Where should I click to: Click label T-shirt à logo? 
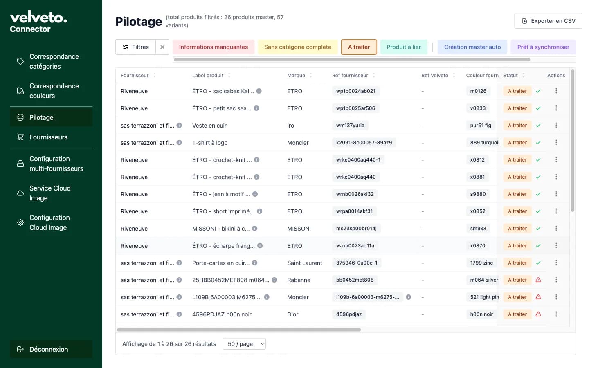coord(210,143)
